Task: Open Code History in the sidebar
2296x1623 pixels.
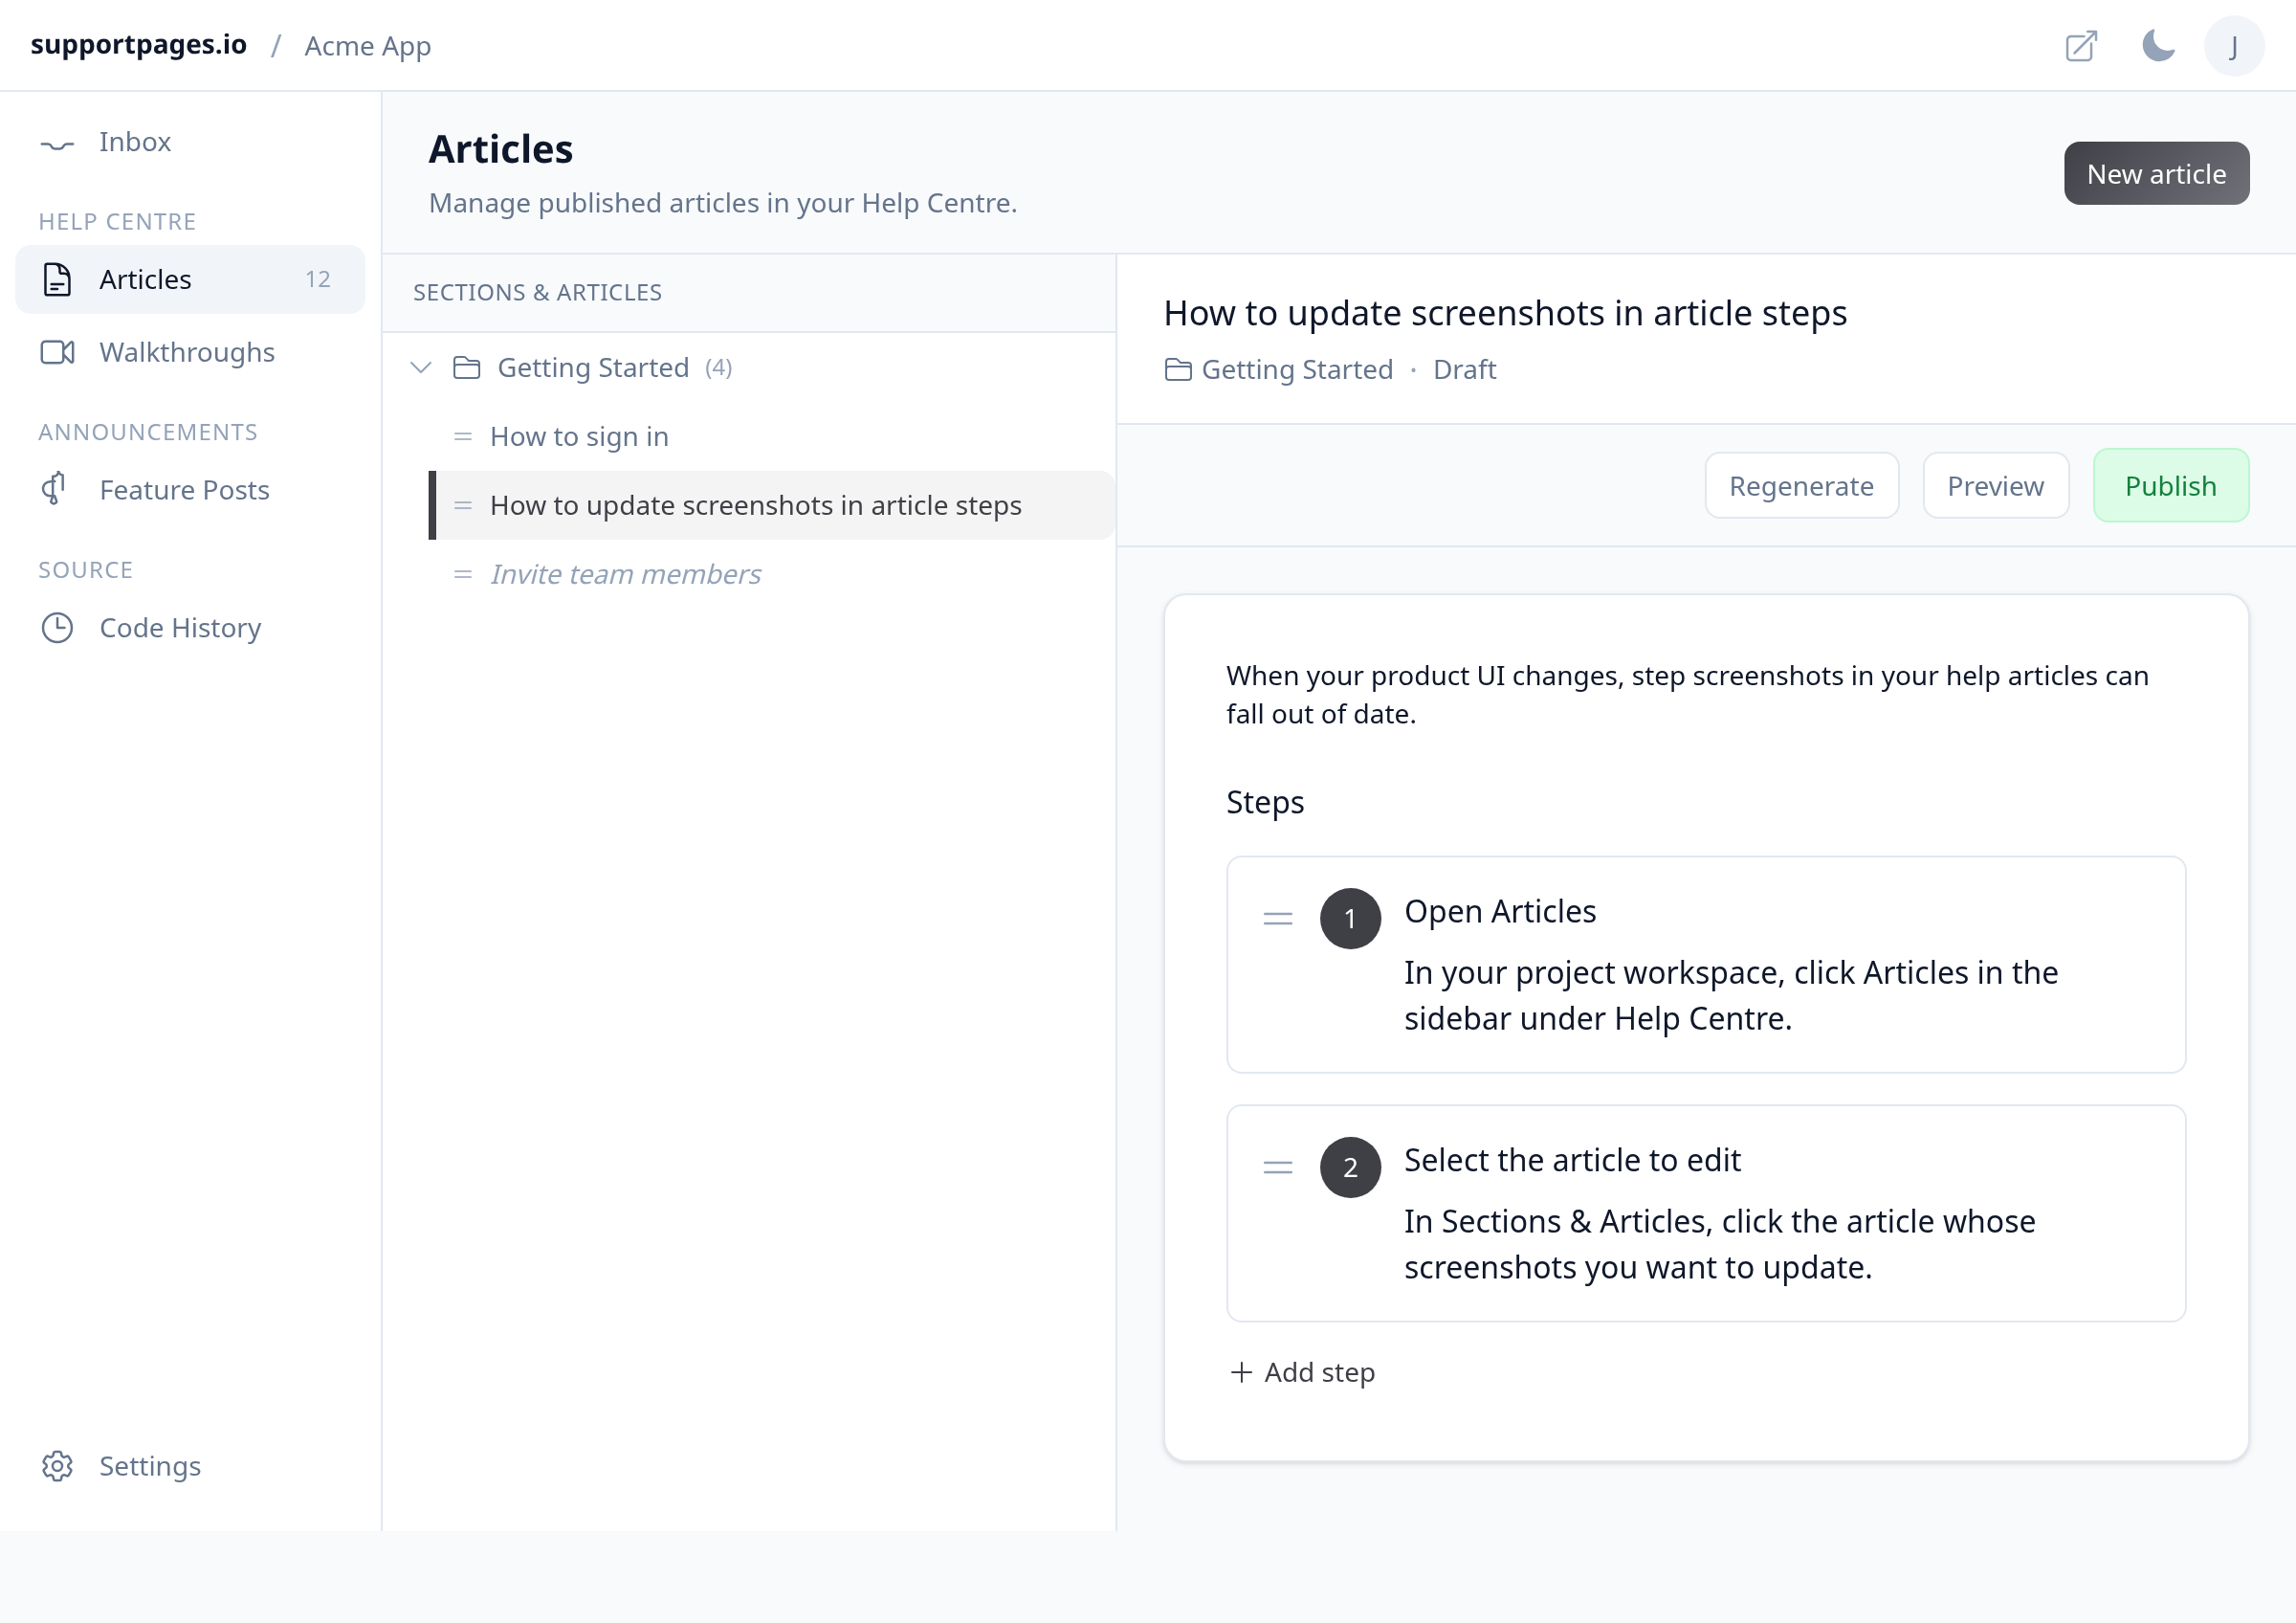Action: coord(190,627)
